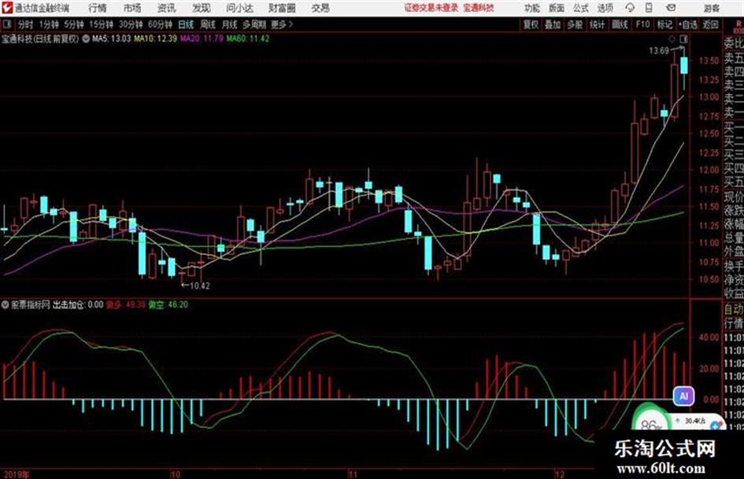Click the 标记 mark toolbar button
This screenshot has width=744, height=479.
pyautogui.click(x=664, y=24)
